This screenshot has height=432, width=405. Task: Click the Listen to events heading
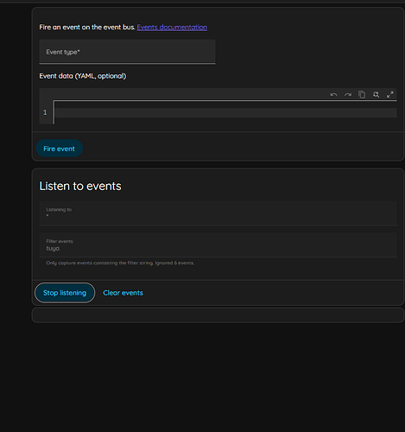point(80,186)
